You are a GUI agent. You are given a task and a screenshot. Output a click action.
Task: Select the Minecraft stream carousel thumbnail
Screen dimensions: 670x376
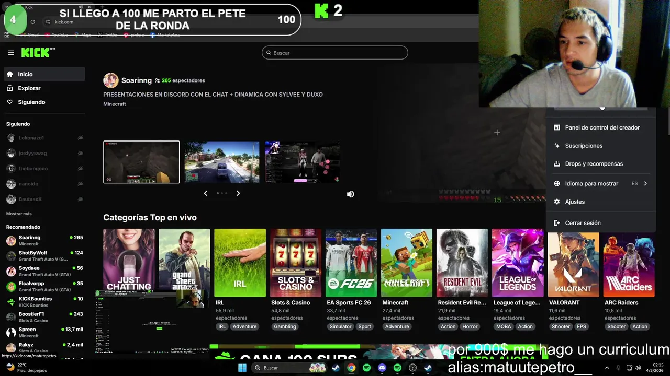[141, 162]
